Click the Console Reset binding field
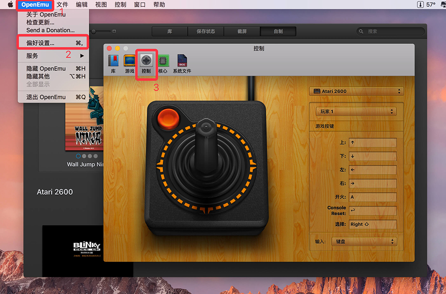Viewport: 446px width, 294px height. coord(372,211)
